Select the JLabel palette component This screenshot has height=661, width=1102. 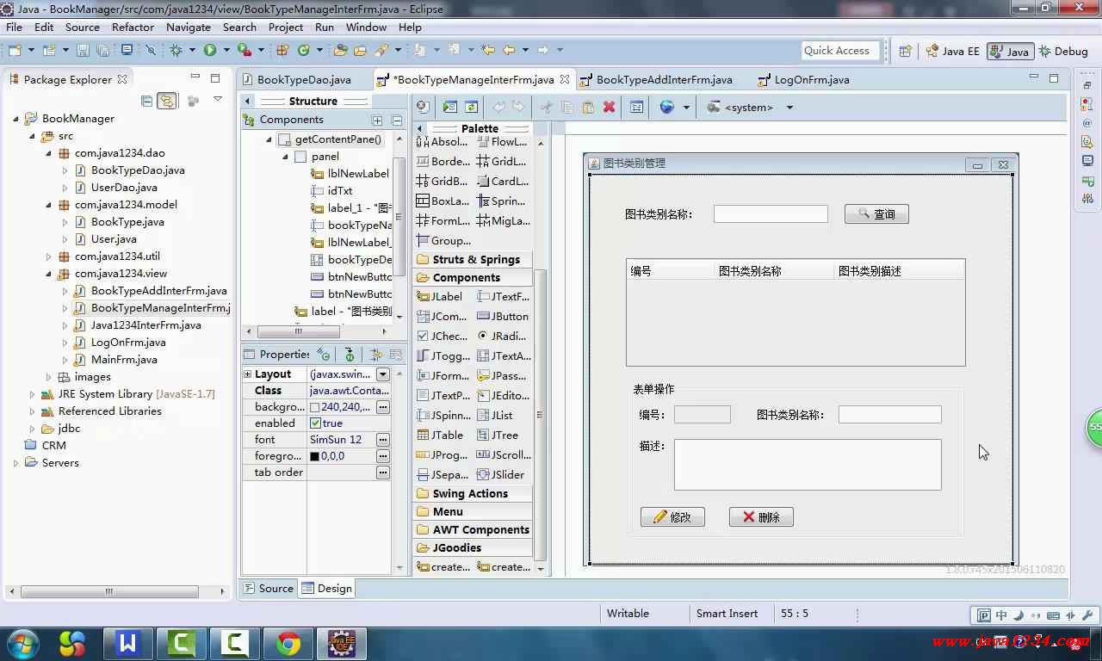439,296
